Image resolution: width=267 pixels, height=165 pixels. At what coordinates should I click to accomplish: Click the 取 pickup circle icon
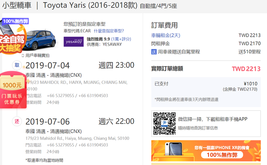(17, 65)
